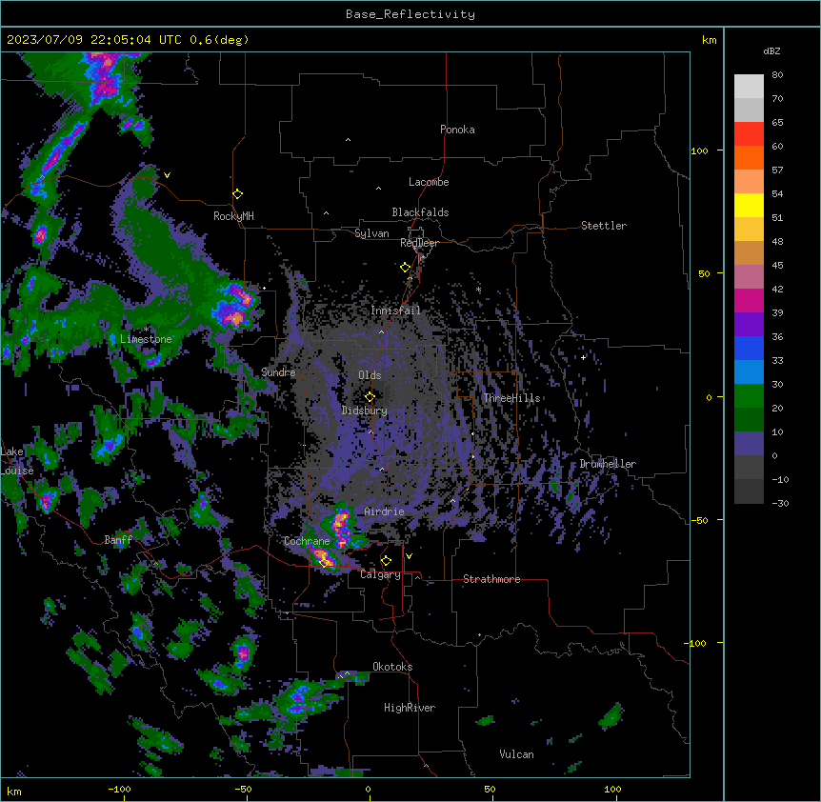Click the 50 tick label on bottom axis
The width and height of the screenshot is (821, 802).
(489, 789)
